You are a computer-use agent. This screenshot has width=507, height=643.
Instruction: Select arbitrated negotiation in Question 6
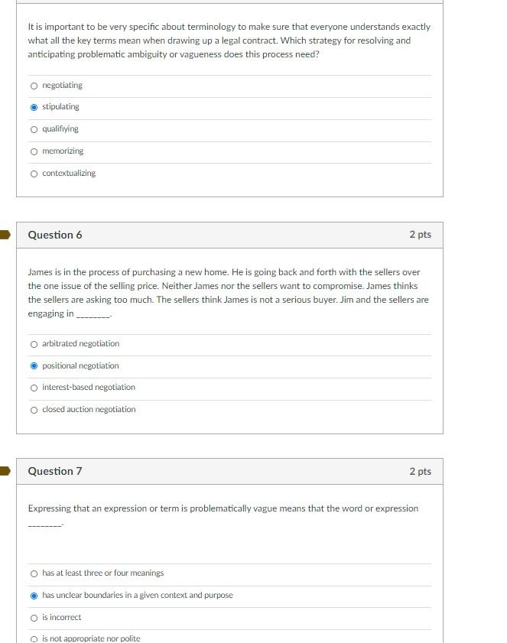[34, 343]
